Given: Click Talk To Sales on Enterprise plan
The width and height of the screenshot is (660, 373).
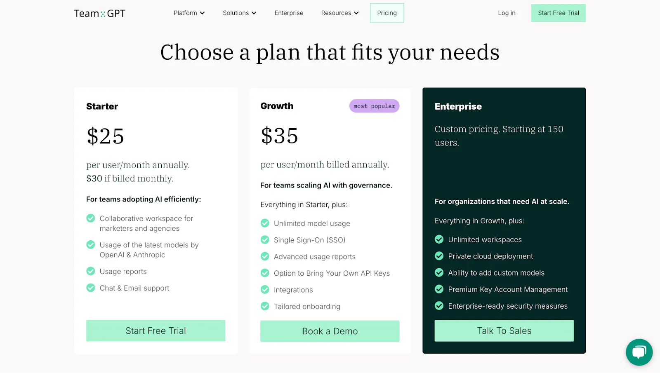Looking at the screenshot, I should (x=504, y=331).
